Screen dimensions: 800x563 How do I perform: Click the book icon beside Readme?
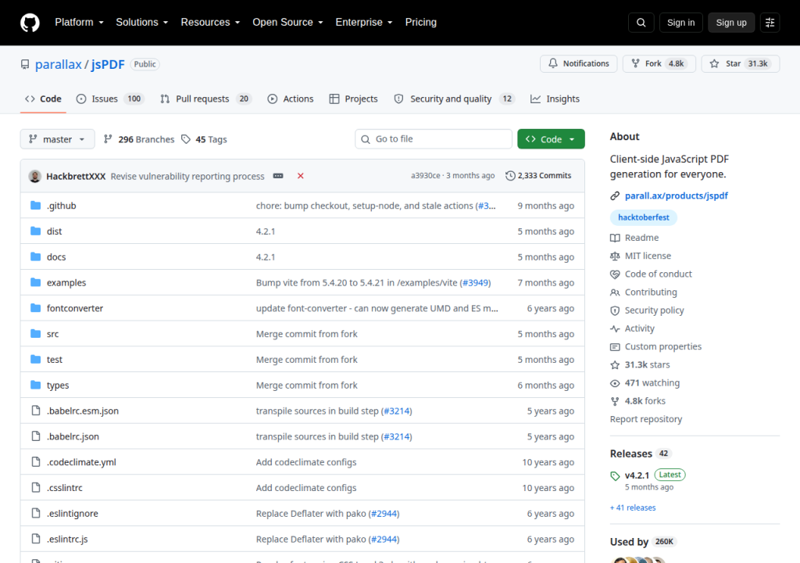pyautogui.click(x=615, y=238)
